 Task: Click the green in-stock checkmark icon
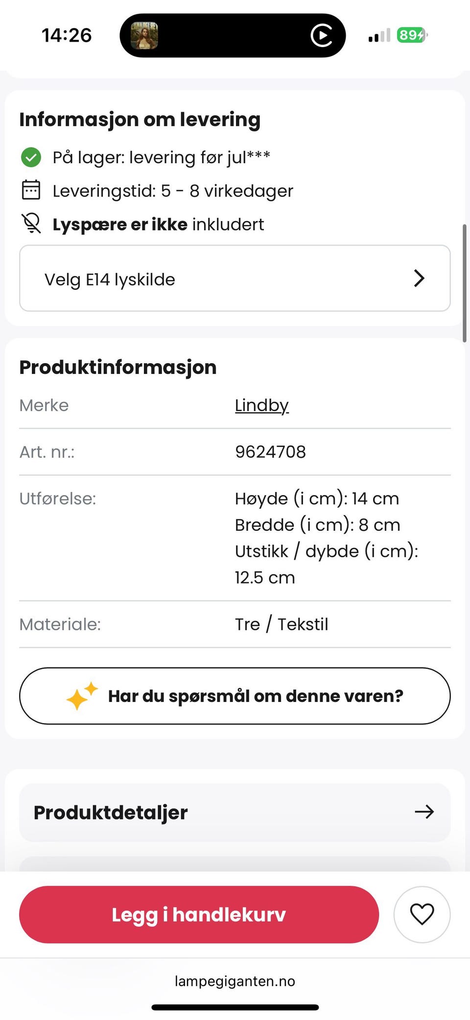pos(31,157)
